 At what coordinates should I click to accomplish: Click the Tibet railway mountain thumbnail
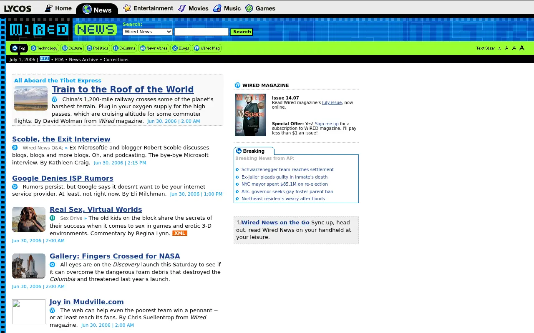tap(31, 98)
